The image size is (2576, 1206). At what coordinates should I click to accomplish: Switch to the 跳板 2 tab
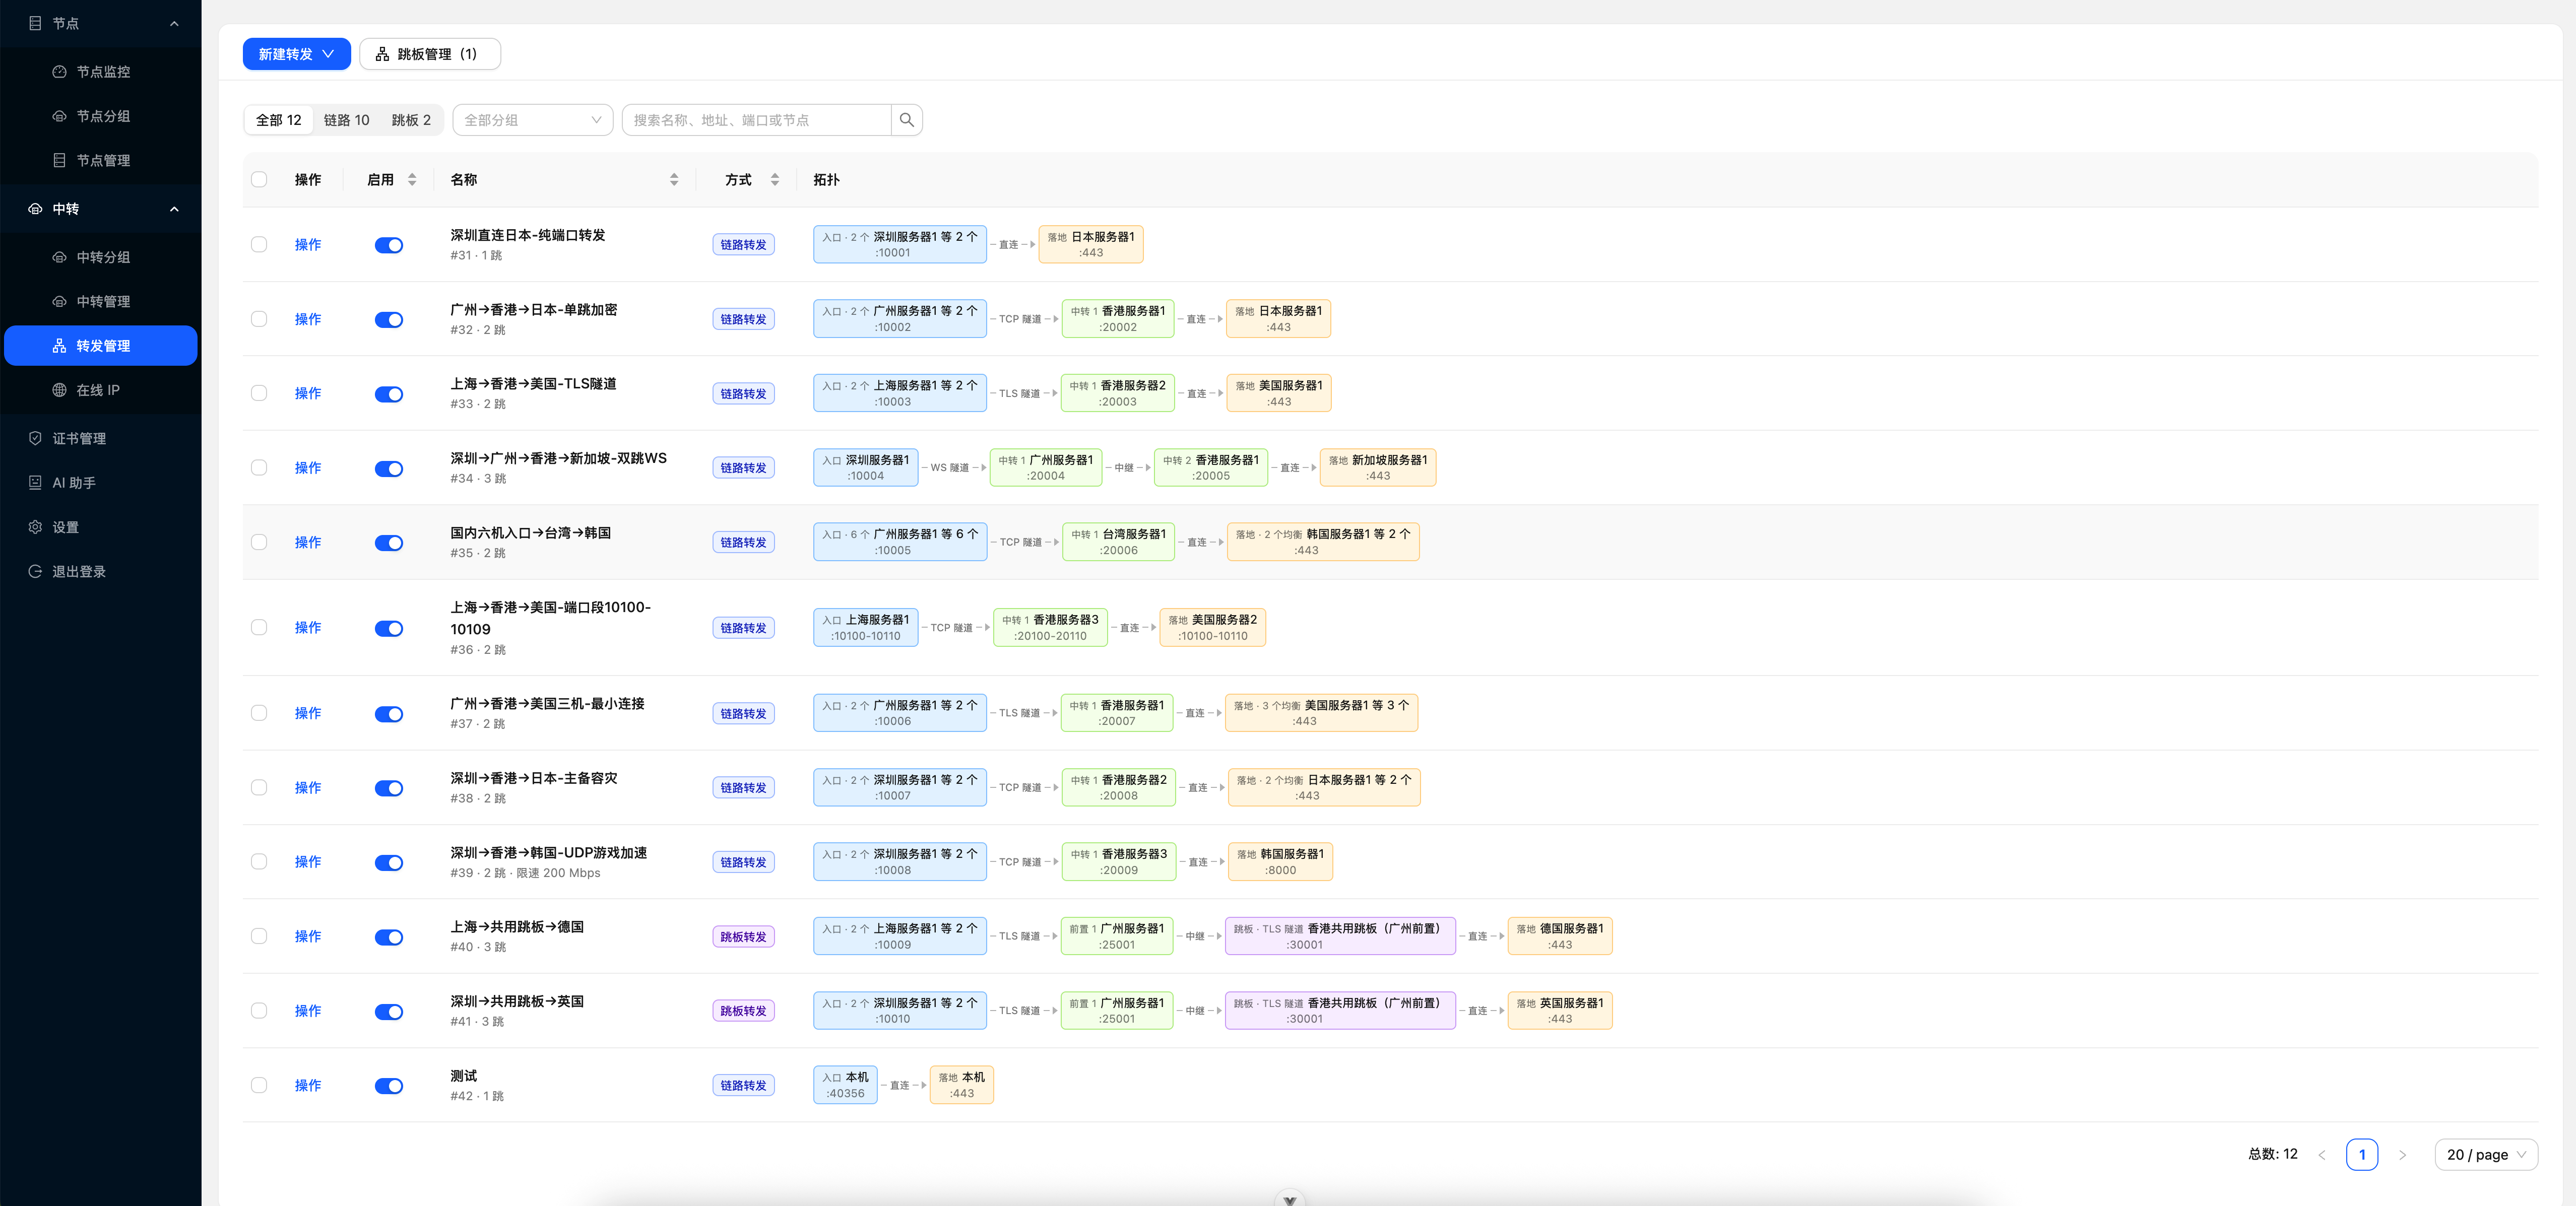point(411,120)
